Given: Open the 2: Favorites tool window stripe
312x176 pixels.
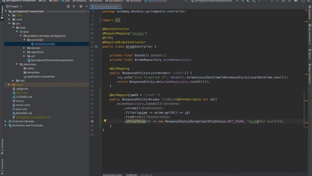Looking at the screenshot, I should coord(2,147).
